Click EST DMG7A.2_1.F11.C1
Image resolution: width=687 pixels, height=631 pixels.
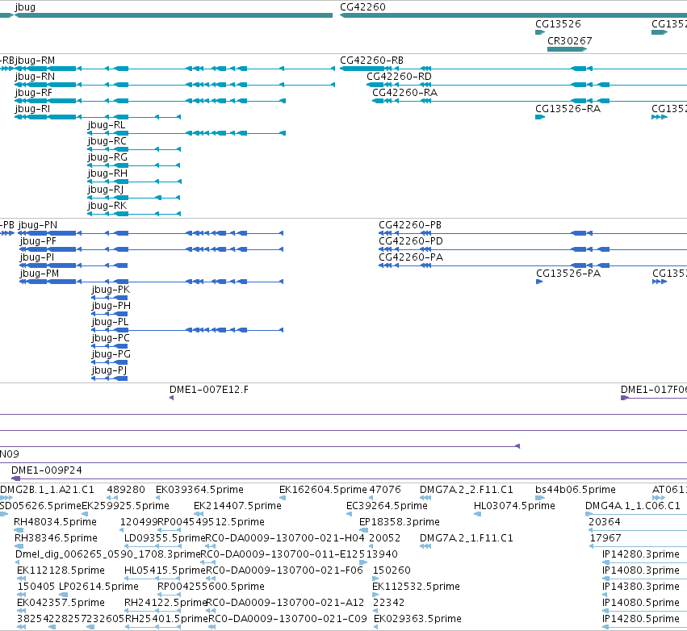(x=466, y=538)
